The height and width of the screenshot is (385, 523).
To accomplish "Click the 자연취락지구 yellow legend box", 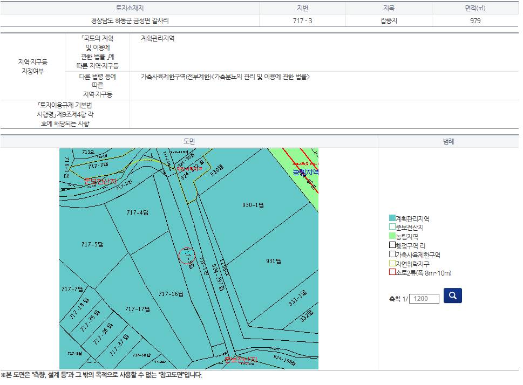I will coord(392,263).
